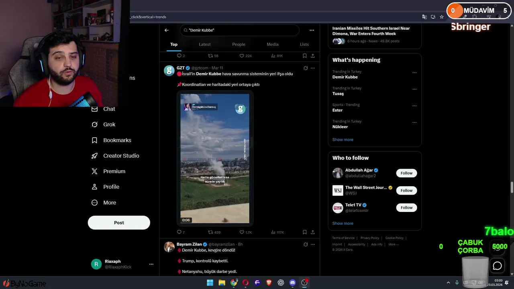Show hidden system tray icons
The image size is (514, 289).
[x=449, y=283]
